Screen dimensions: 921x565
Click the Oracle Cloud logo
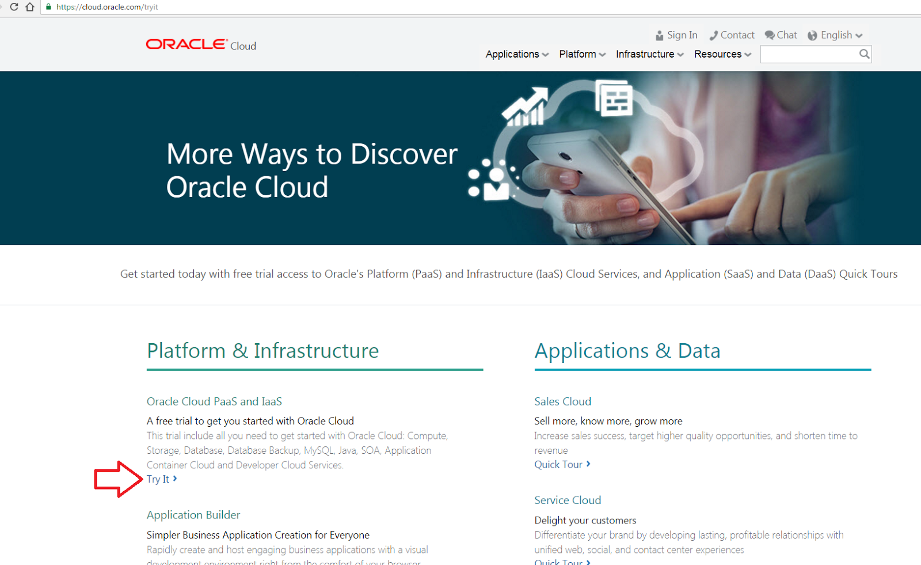point(201,45)
